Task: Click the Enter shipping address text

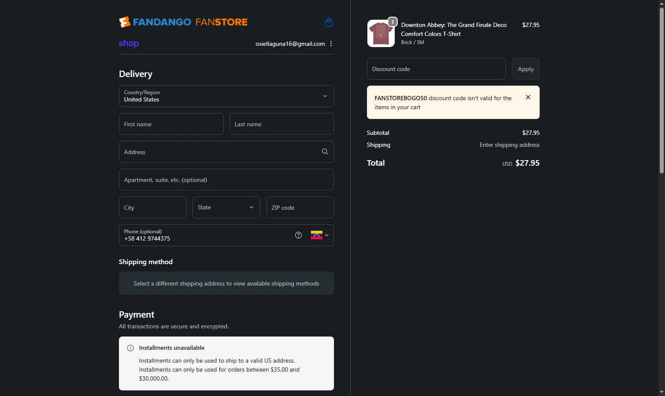Action: (509, 145)
